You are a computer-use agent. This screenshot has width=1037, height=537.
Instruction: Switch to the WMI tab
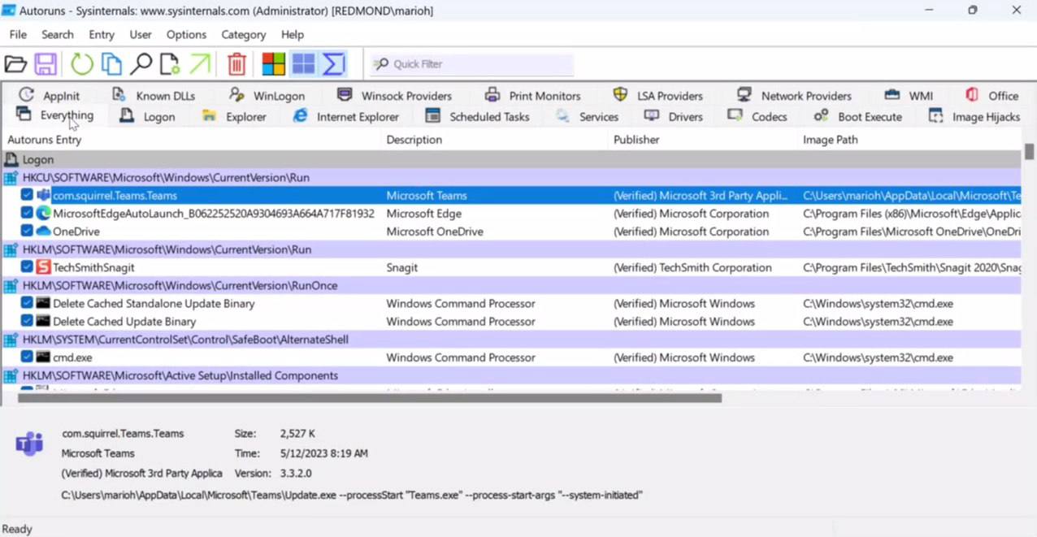tap(909, 95)
